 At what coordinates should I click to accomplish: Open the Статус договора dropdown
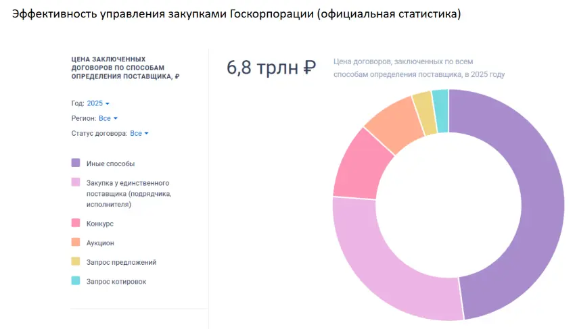(x=139, y=133)
